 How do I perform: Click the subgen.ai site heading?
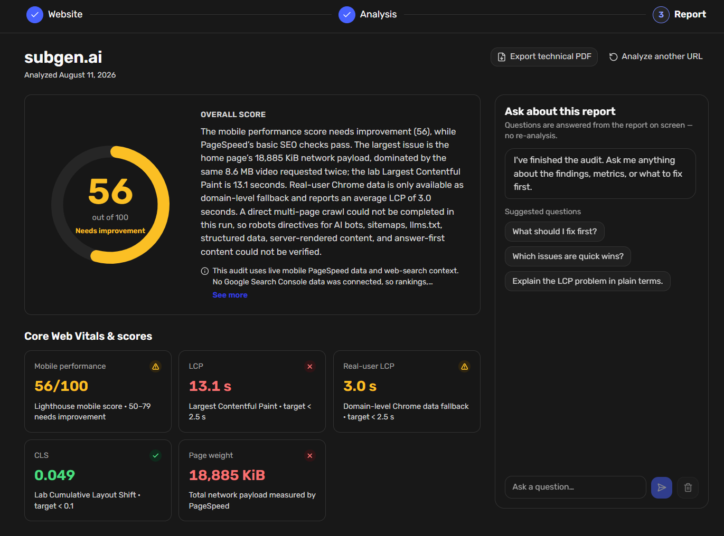63,57
